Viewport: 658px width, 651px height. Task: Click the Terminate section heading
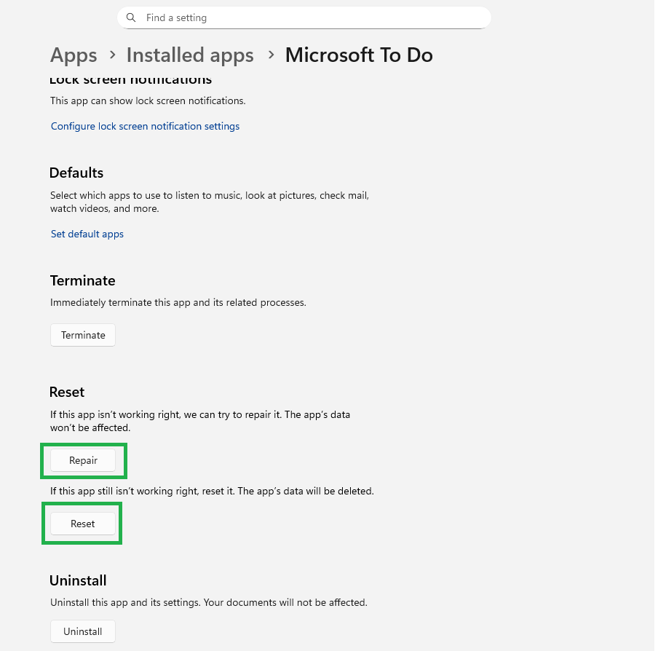(83, 280)
